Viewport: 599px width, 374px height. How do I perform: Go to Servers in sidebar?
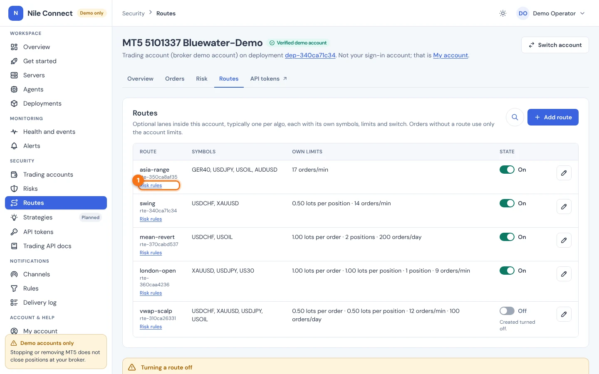pyautogui.click(x=56, y=75)
